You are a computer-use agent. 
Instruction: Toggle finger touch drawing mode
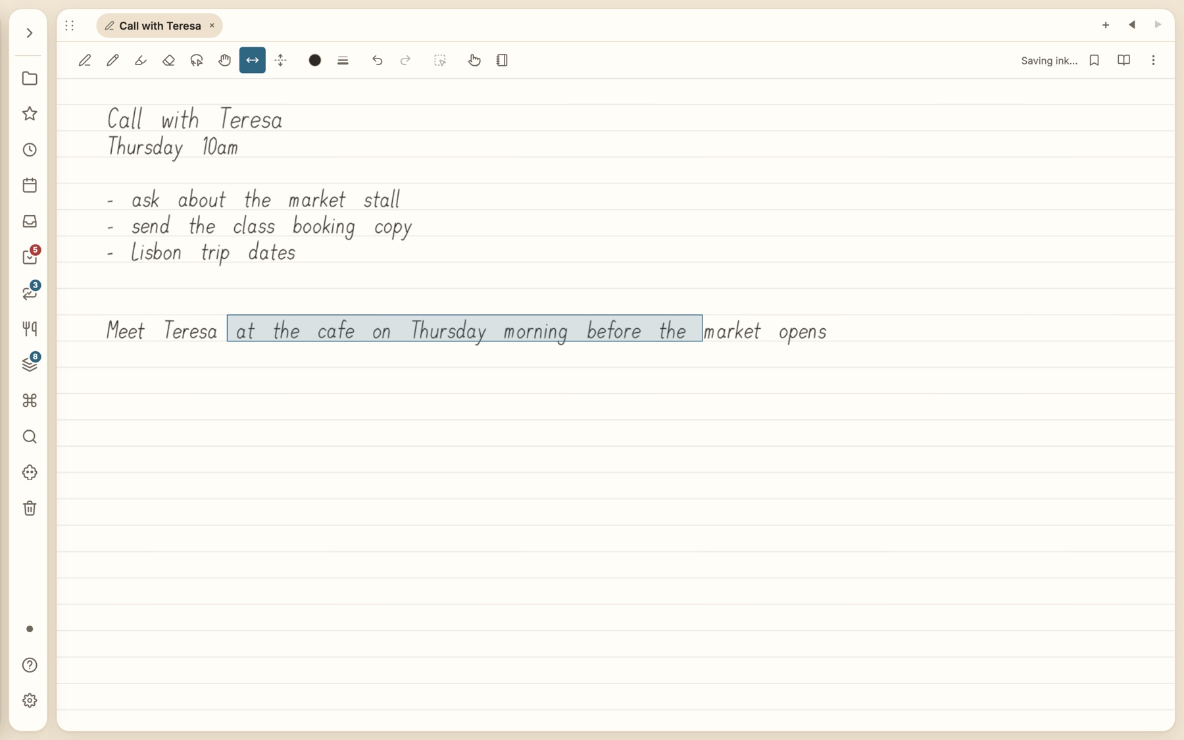(x=474, y=61)
